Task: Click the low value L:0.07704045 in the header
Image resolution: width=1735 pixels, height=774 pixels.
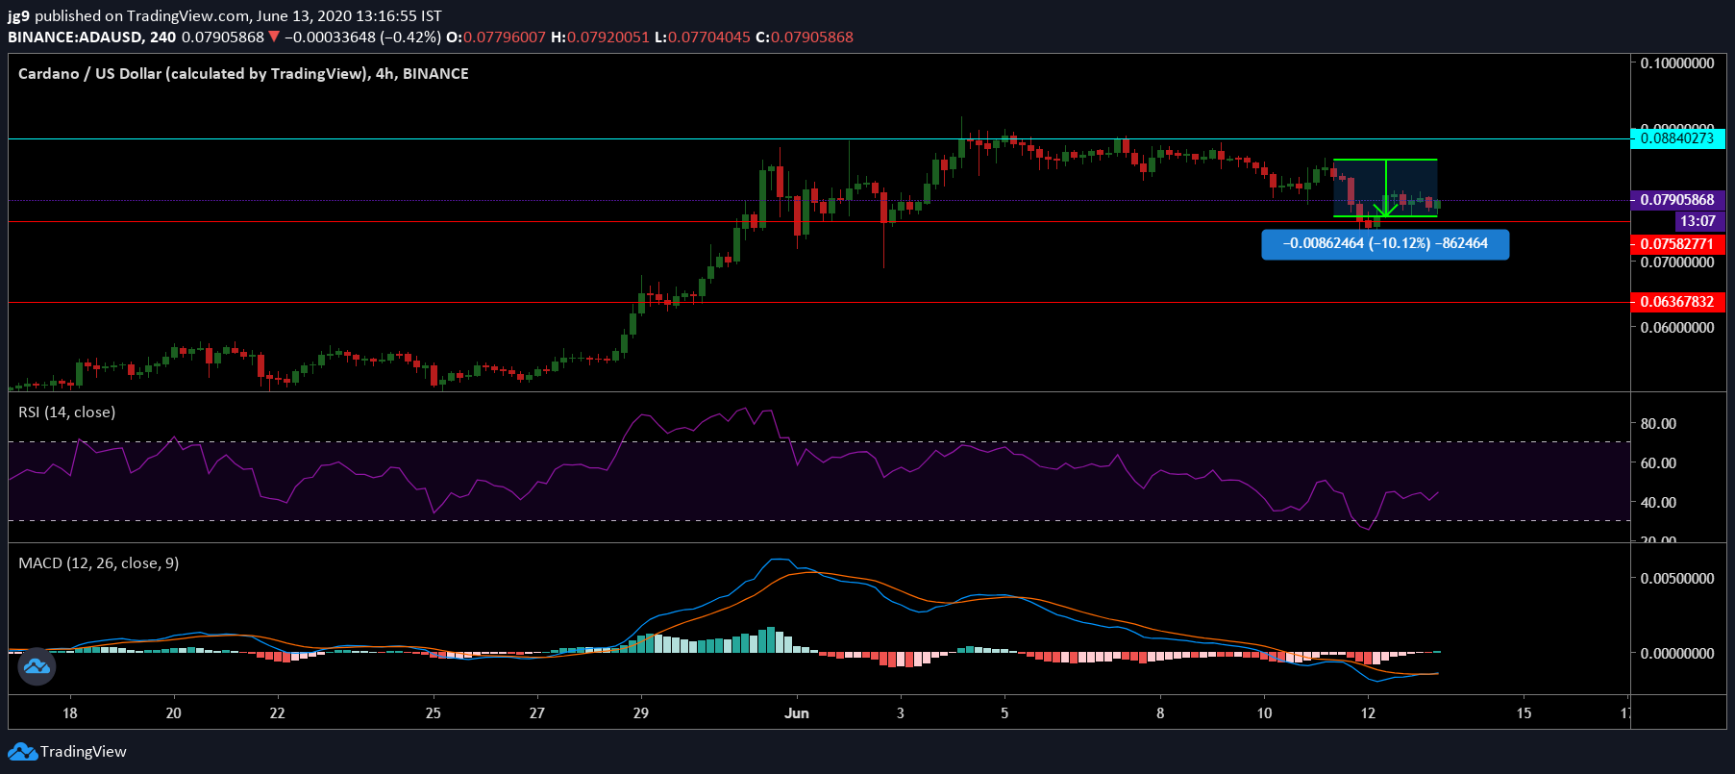Action: 703,37
